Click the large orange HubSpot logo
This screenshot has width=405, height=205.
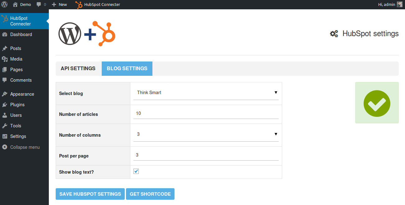(104, 34)
